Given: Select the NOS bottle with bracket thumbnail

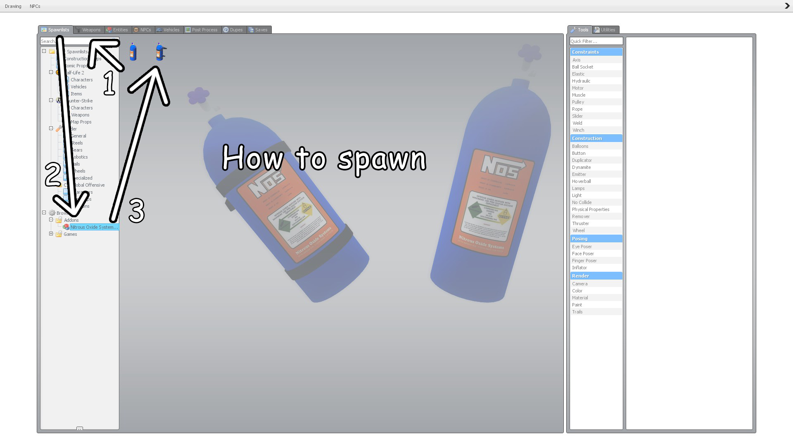Looking at the screenshot, I should point(160,52).
